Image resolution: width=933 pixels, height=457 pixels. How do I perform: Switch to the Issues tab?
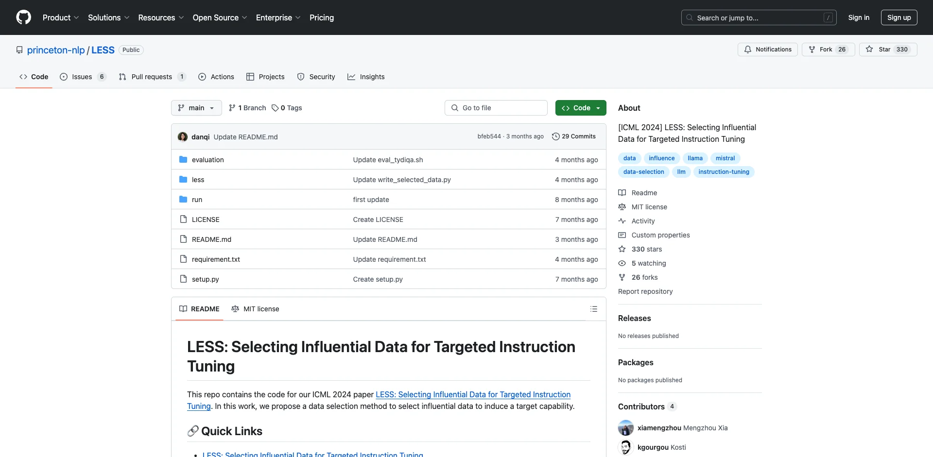tap(83, 77)
